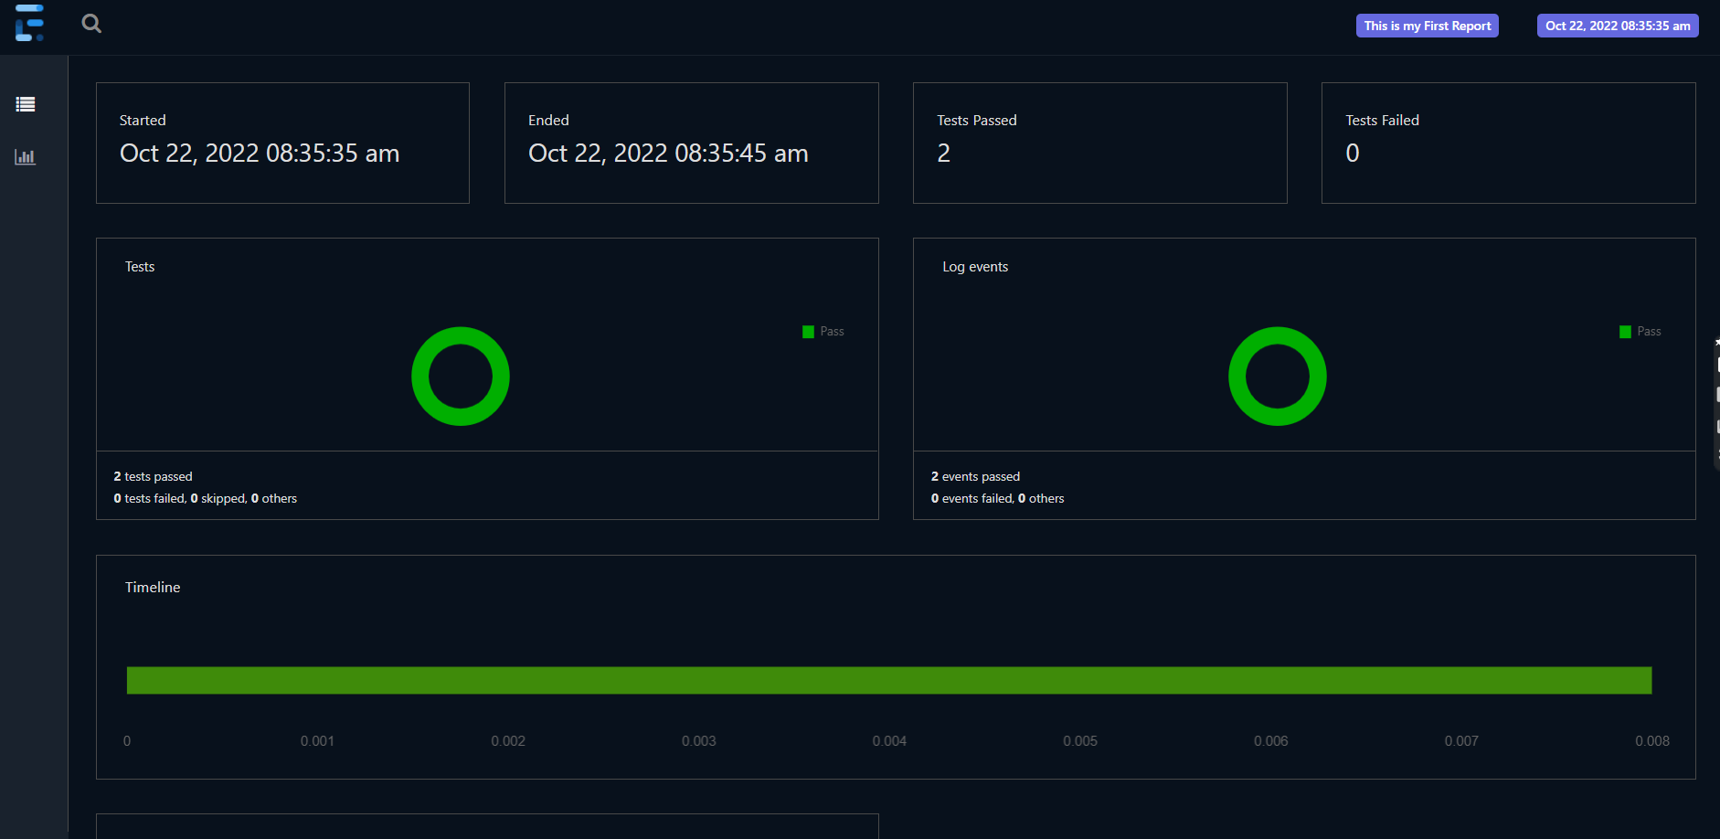
Task: Open the search magnifier icon
Action: 91,24
